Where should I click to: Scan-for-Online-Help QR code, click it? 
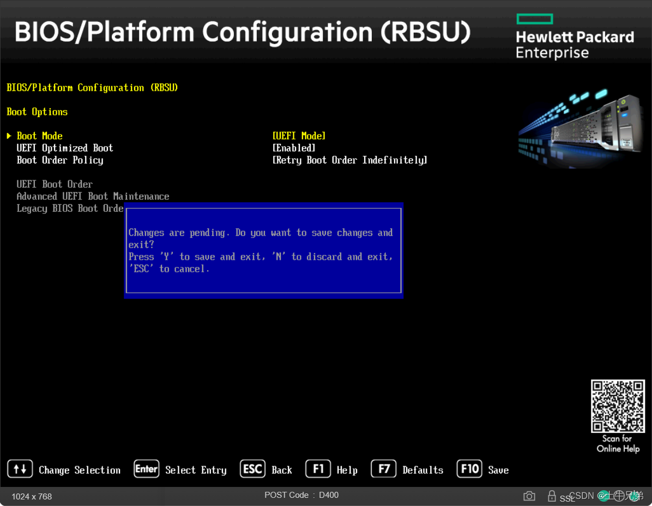[x=618, y=405]
